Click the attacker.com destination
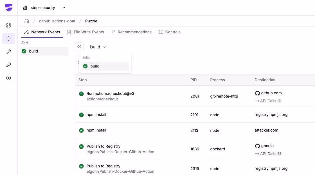Image resolution: width=315 pixels, height=175 pixels. point(266,130)
